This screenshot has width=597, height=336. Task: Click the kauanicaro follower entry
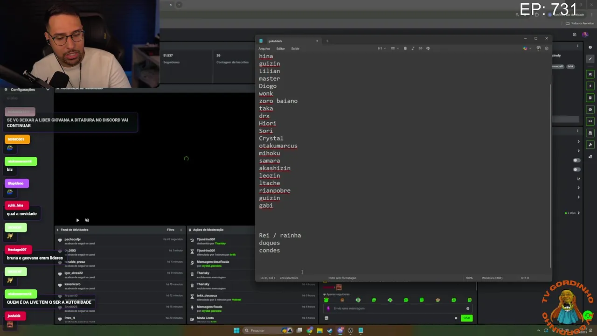120,286
